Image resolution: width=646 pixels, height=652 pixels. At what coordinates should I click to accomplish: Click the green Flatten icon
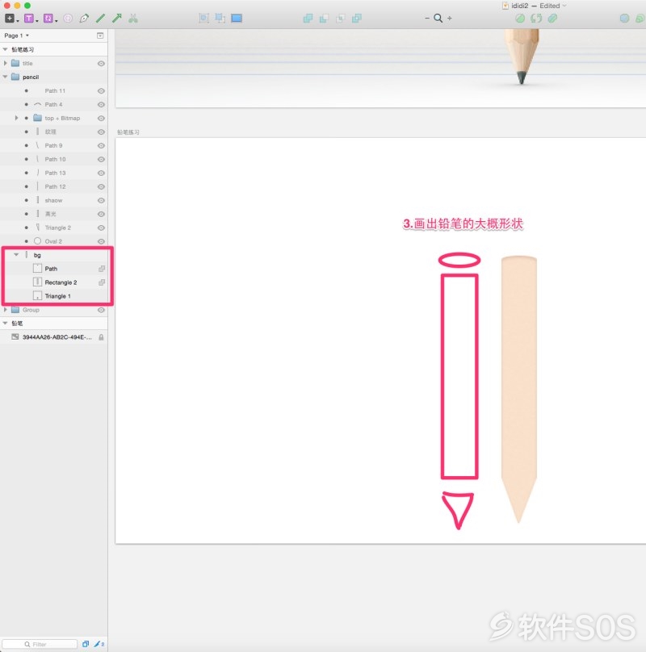[x=552, y=19]
